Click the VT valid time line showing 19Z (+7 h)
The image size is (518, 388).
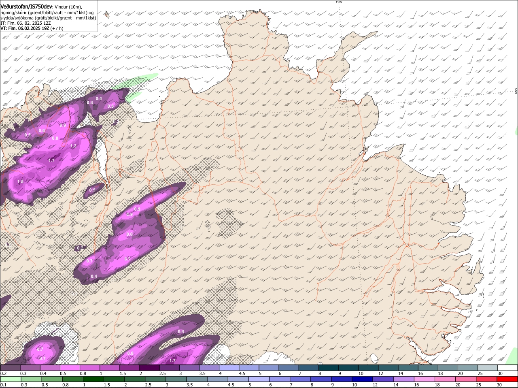click(x=32, y=28)
